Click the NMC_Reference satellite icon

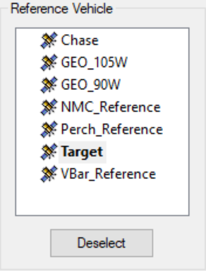(49, 107)
